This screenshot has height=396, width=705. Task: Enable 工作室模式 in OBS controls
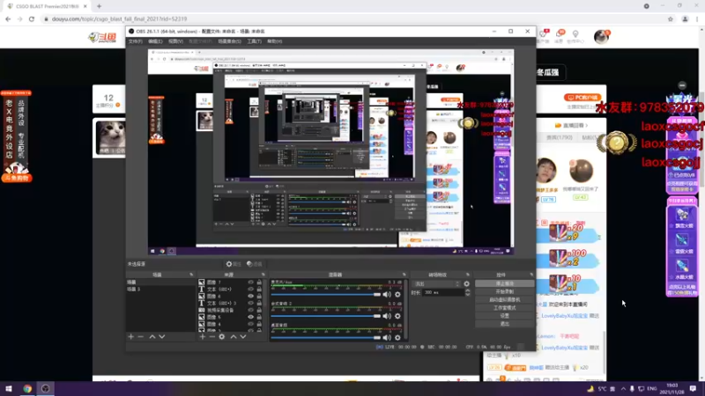point(504,308)
